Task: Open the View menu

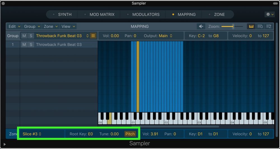Action: pos(68,27)
